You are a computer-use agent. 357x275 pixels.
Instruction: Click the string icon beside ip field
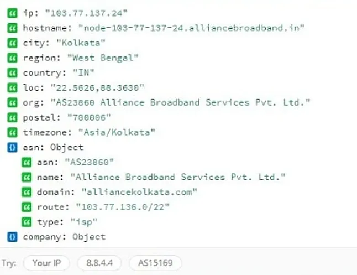pyautogui.click(x=12, y=13)
